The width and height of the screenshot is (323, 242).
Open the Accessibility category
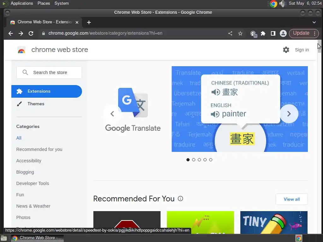pos(29,160)
